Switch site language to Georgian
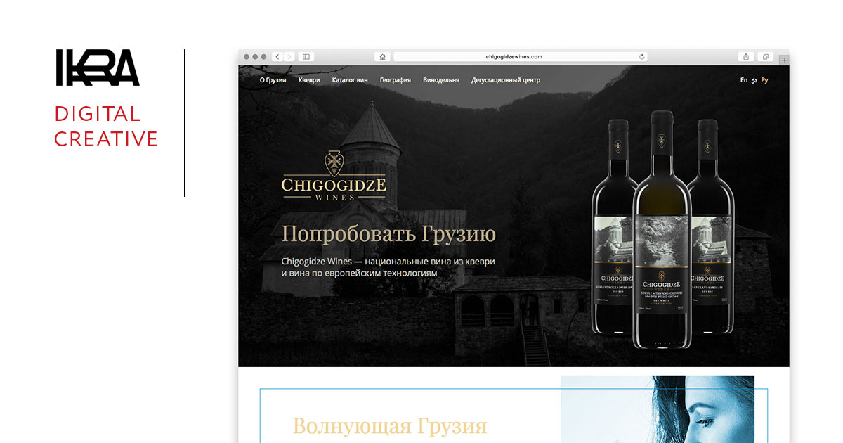Viewport: 843px width, 443px height. pos(754,80)
